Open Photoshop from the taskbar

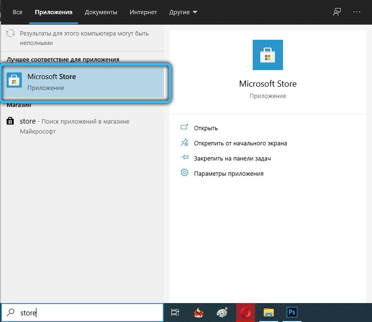292,313
